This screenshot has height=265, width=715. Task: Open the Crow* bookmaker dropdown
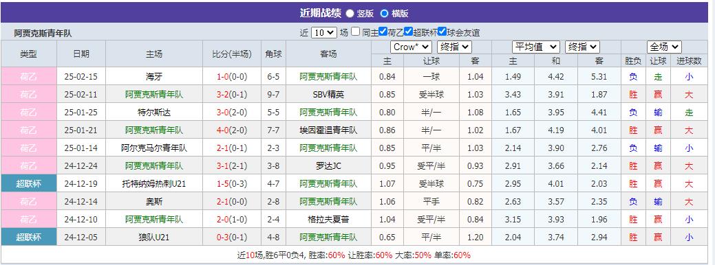[x=411, y=47]
